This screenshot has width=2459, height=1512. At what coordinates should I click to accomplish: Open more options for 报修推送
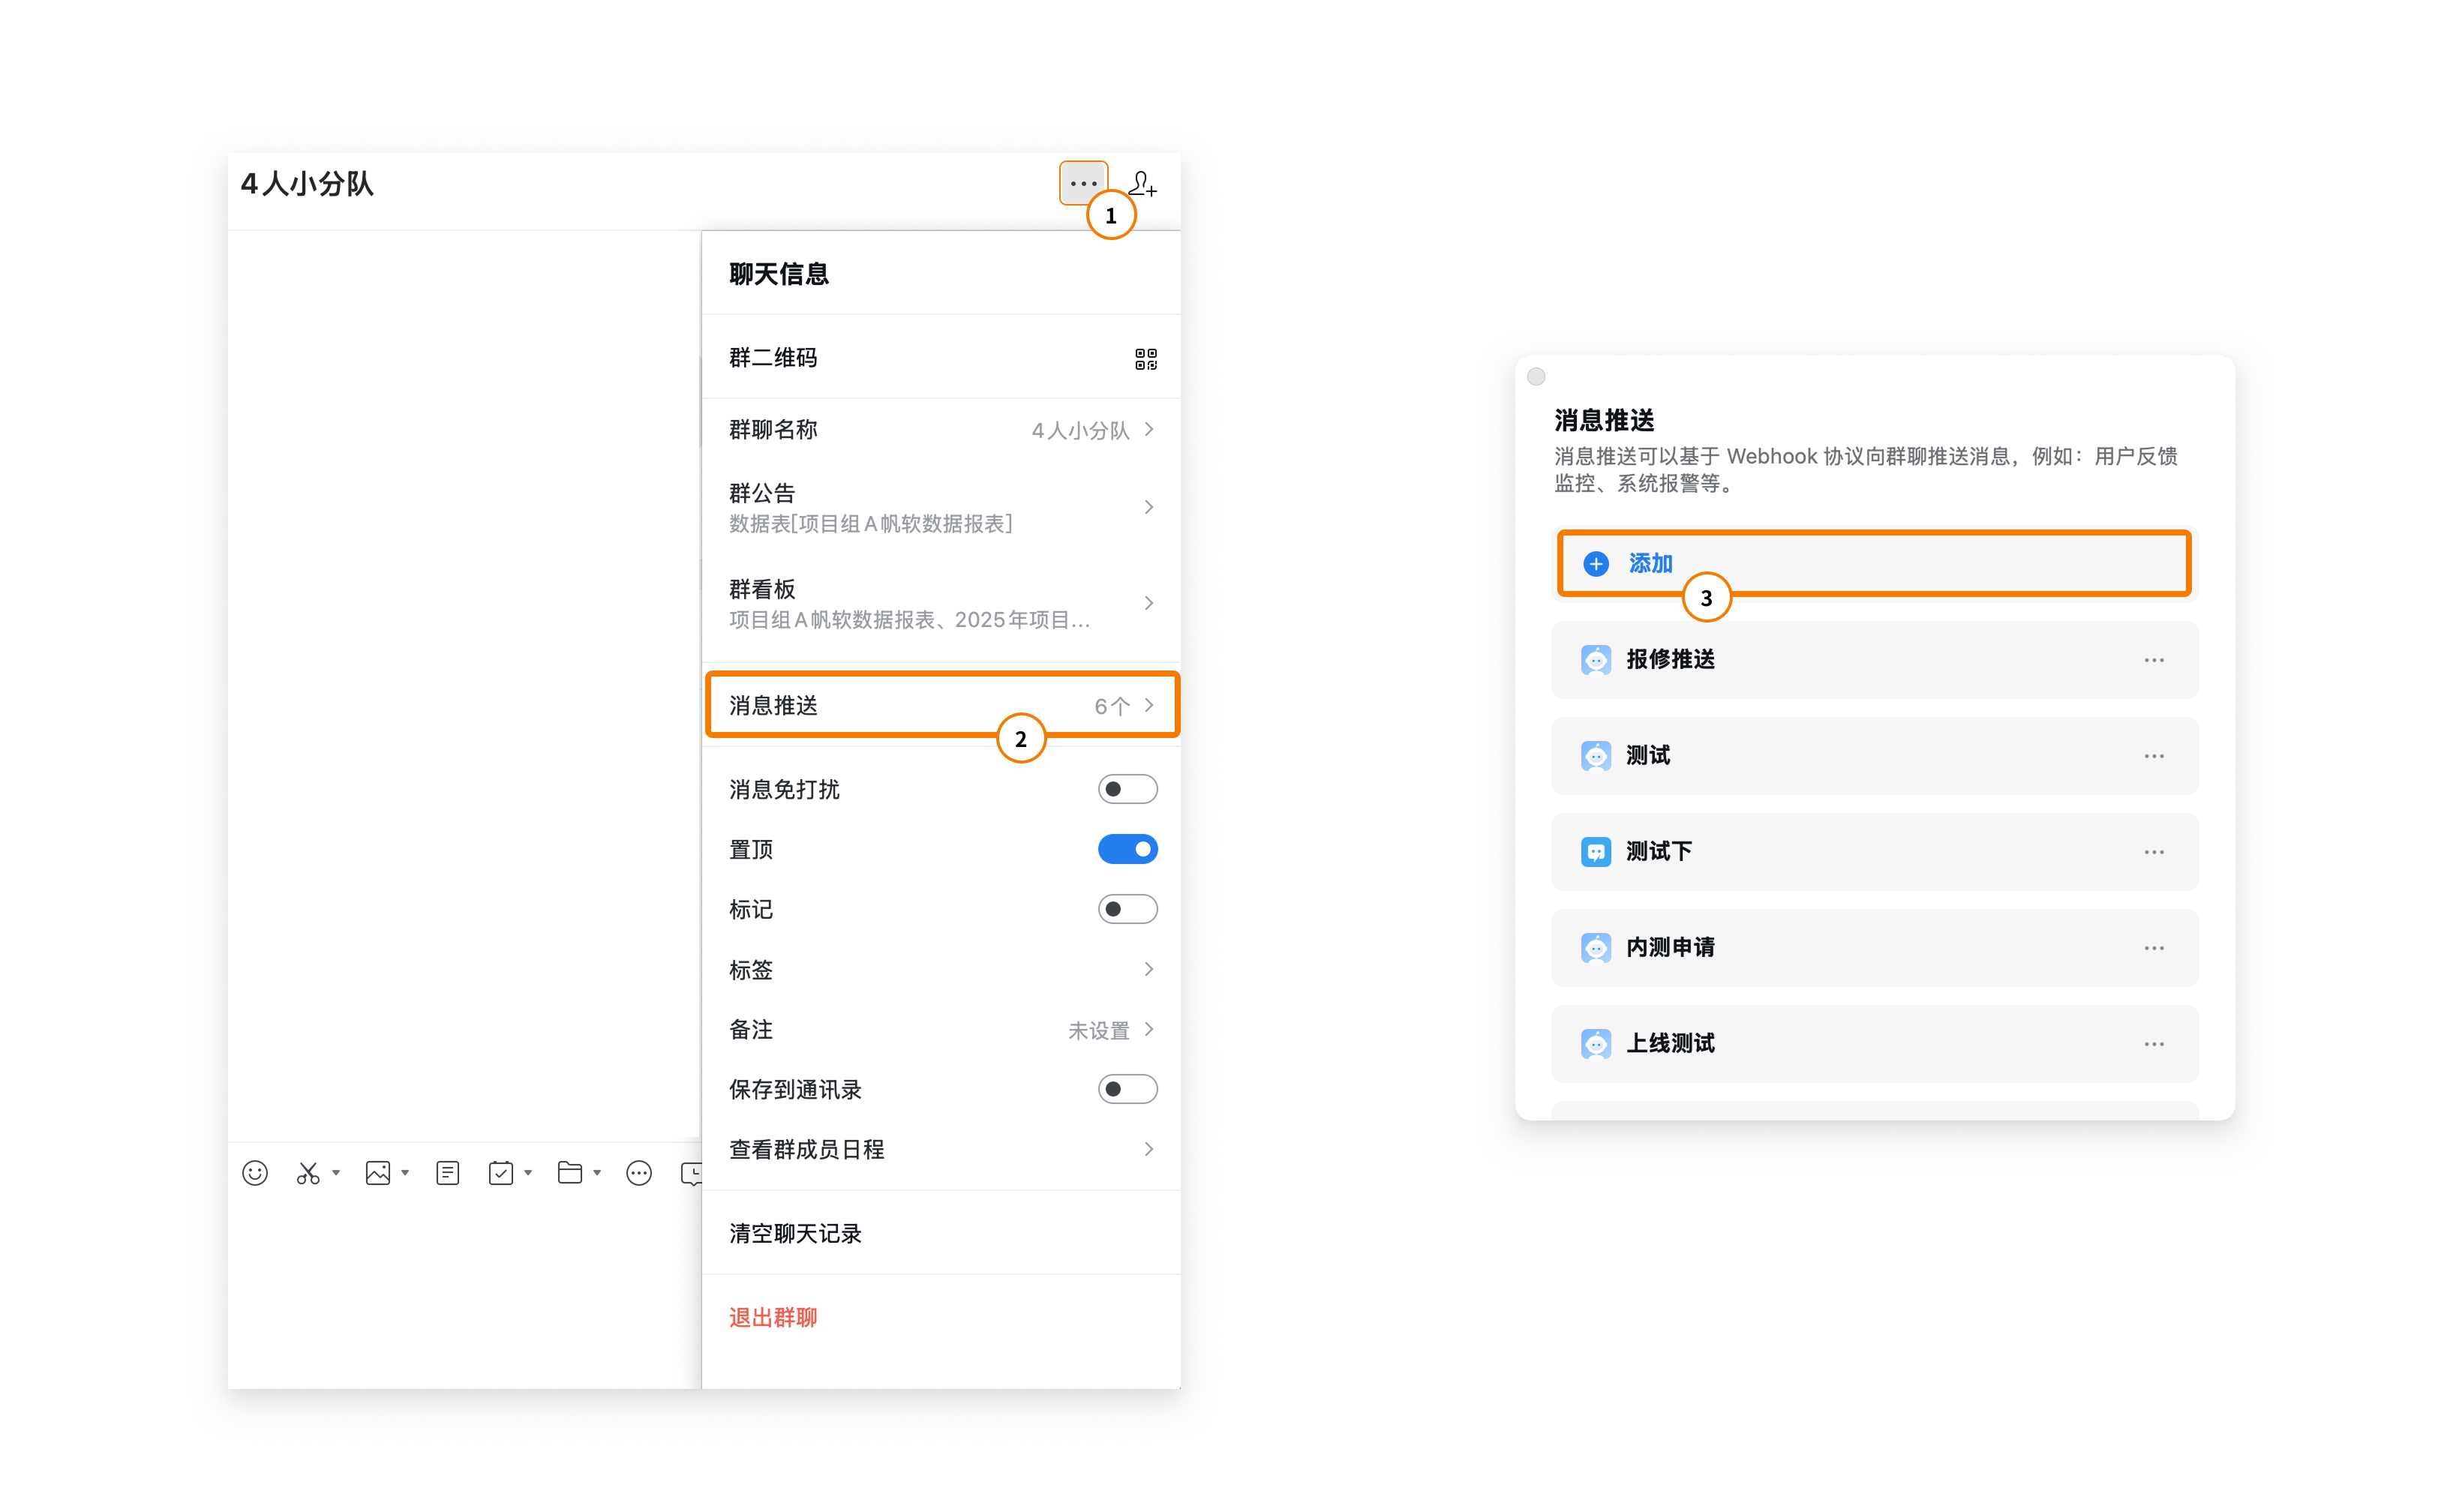coord(2153,660)
